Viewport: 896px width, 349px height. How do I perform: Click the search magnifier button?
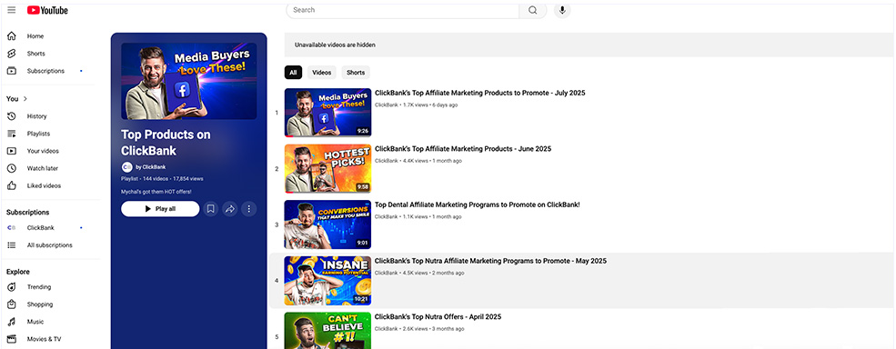pos(532,10)
